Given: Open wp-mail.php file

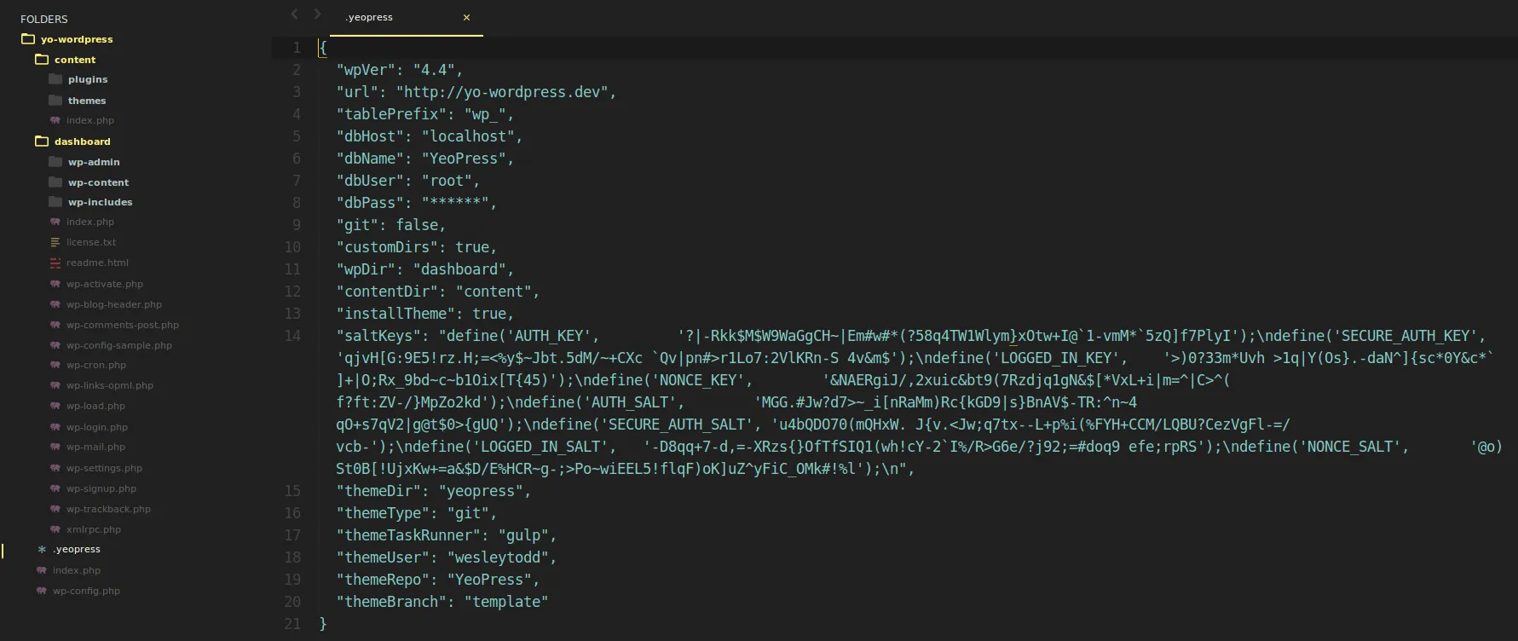Looking at the screenshot, I should [95, 447].
